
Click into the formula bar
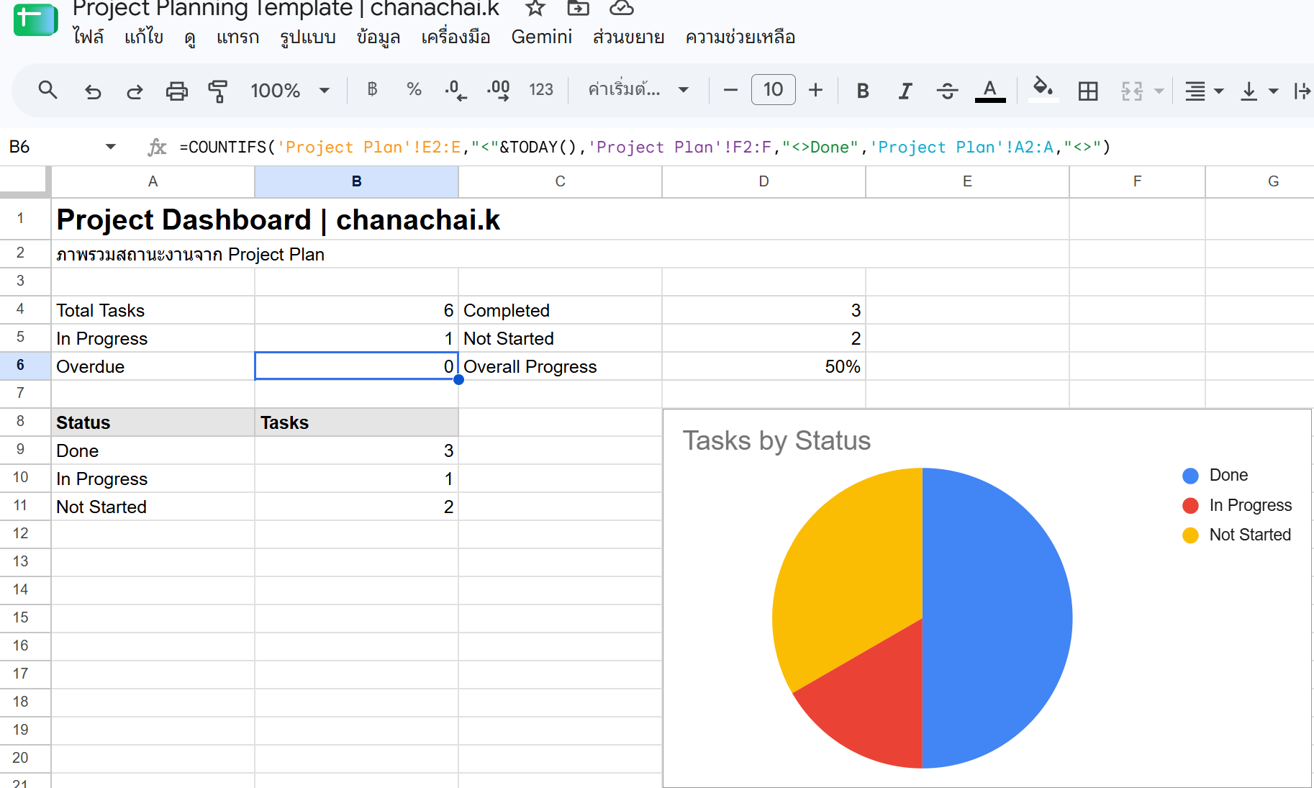tap(741, 147)
